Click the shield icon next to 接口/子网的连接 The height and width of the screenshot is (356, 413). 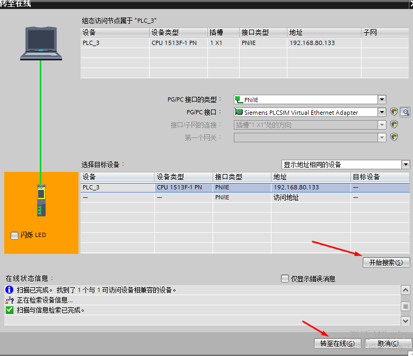pos(394,125)
